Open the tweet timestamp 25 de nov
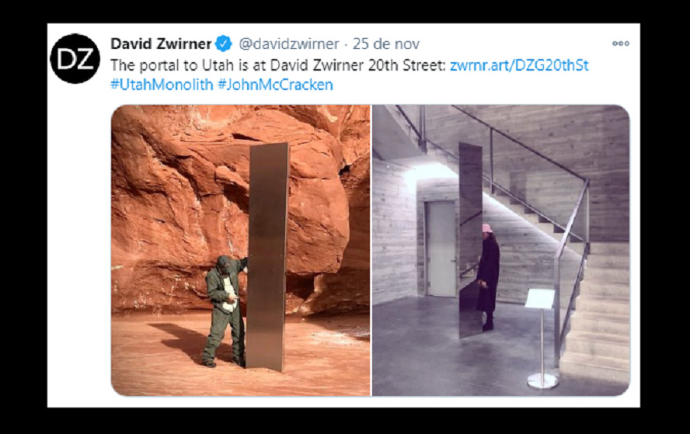The width and height of the screenshot is (690, 434). (385, 43)
